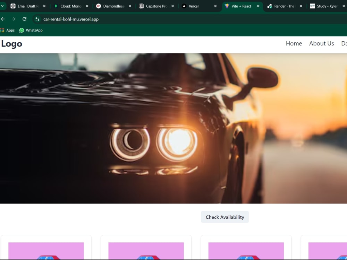Click the site Logo text

click(x=12, y=44)
